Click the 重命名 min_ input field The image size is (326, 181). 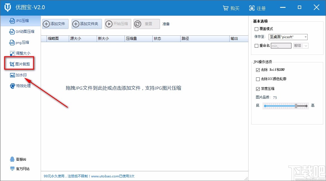coord(281,46)
